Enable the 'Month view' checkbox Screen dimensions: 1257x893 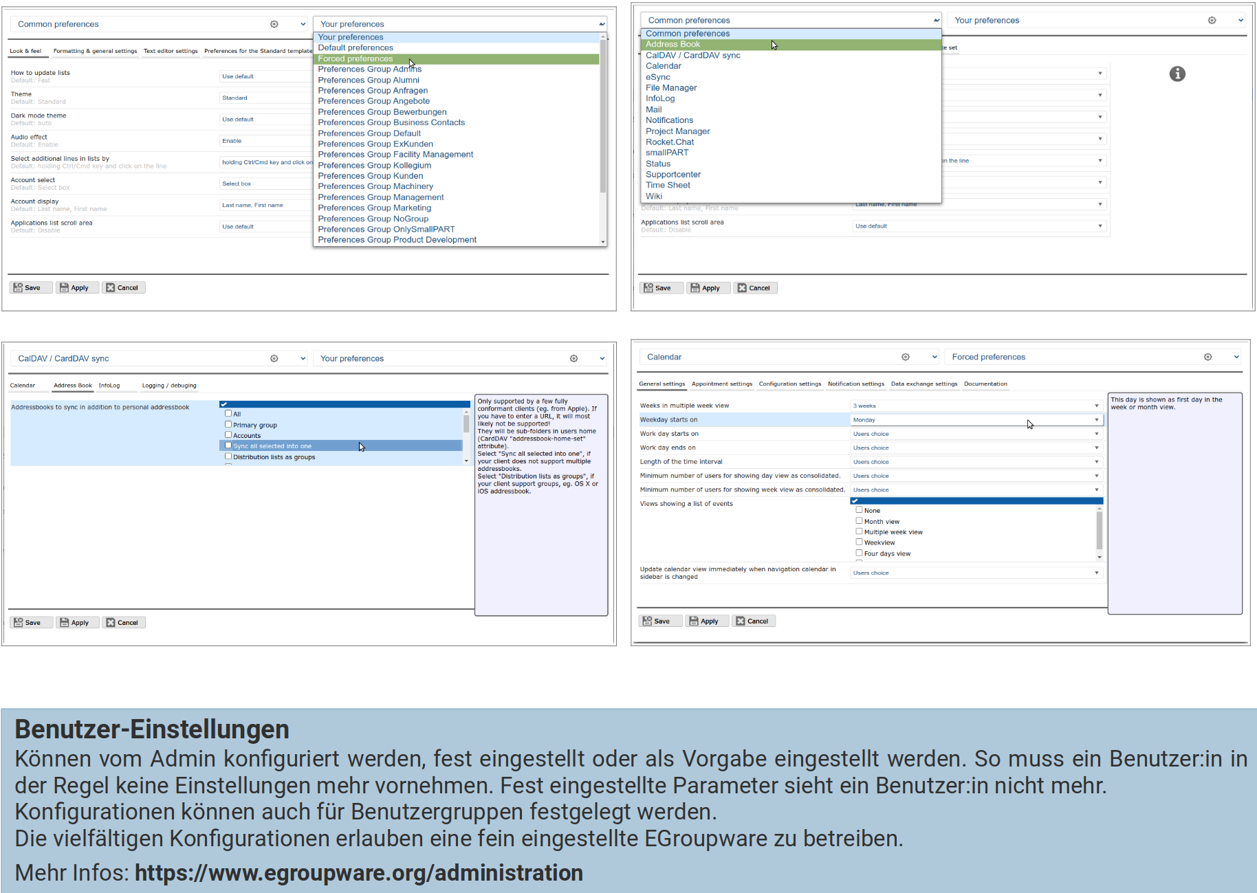coord(859,521)
